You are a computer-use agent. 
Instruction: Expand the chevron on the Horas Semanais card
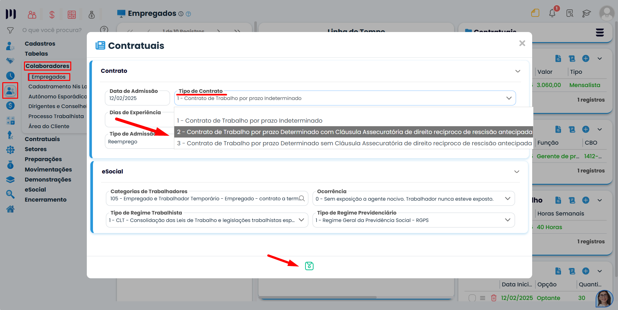tap(600, 200)
